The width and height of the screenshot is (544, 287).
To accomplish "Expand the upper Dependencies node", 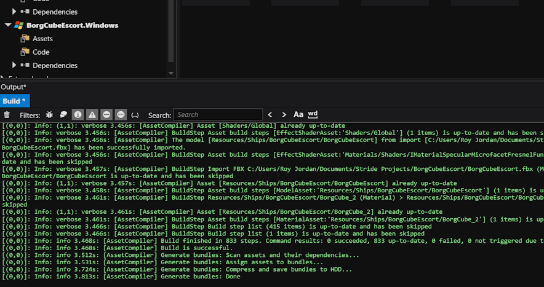I will coord(14,12).
